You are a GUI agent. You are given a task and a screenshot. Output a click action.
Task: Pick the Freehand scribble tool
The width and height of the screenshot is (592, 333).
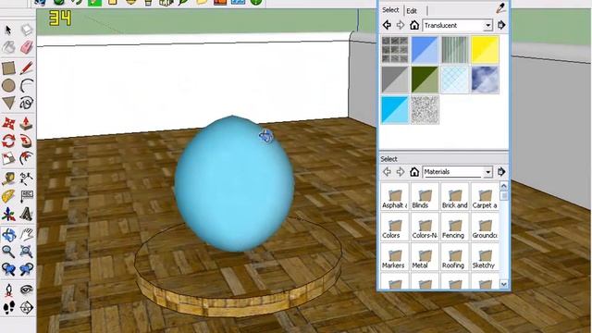coord(26,103)
